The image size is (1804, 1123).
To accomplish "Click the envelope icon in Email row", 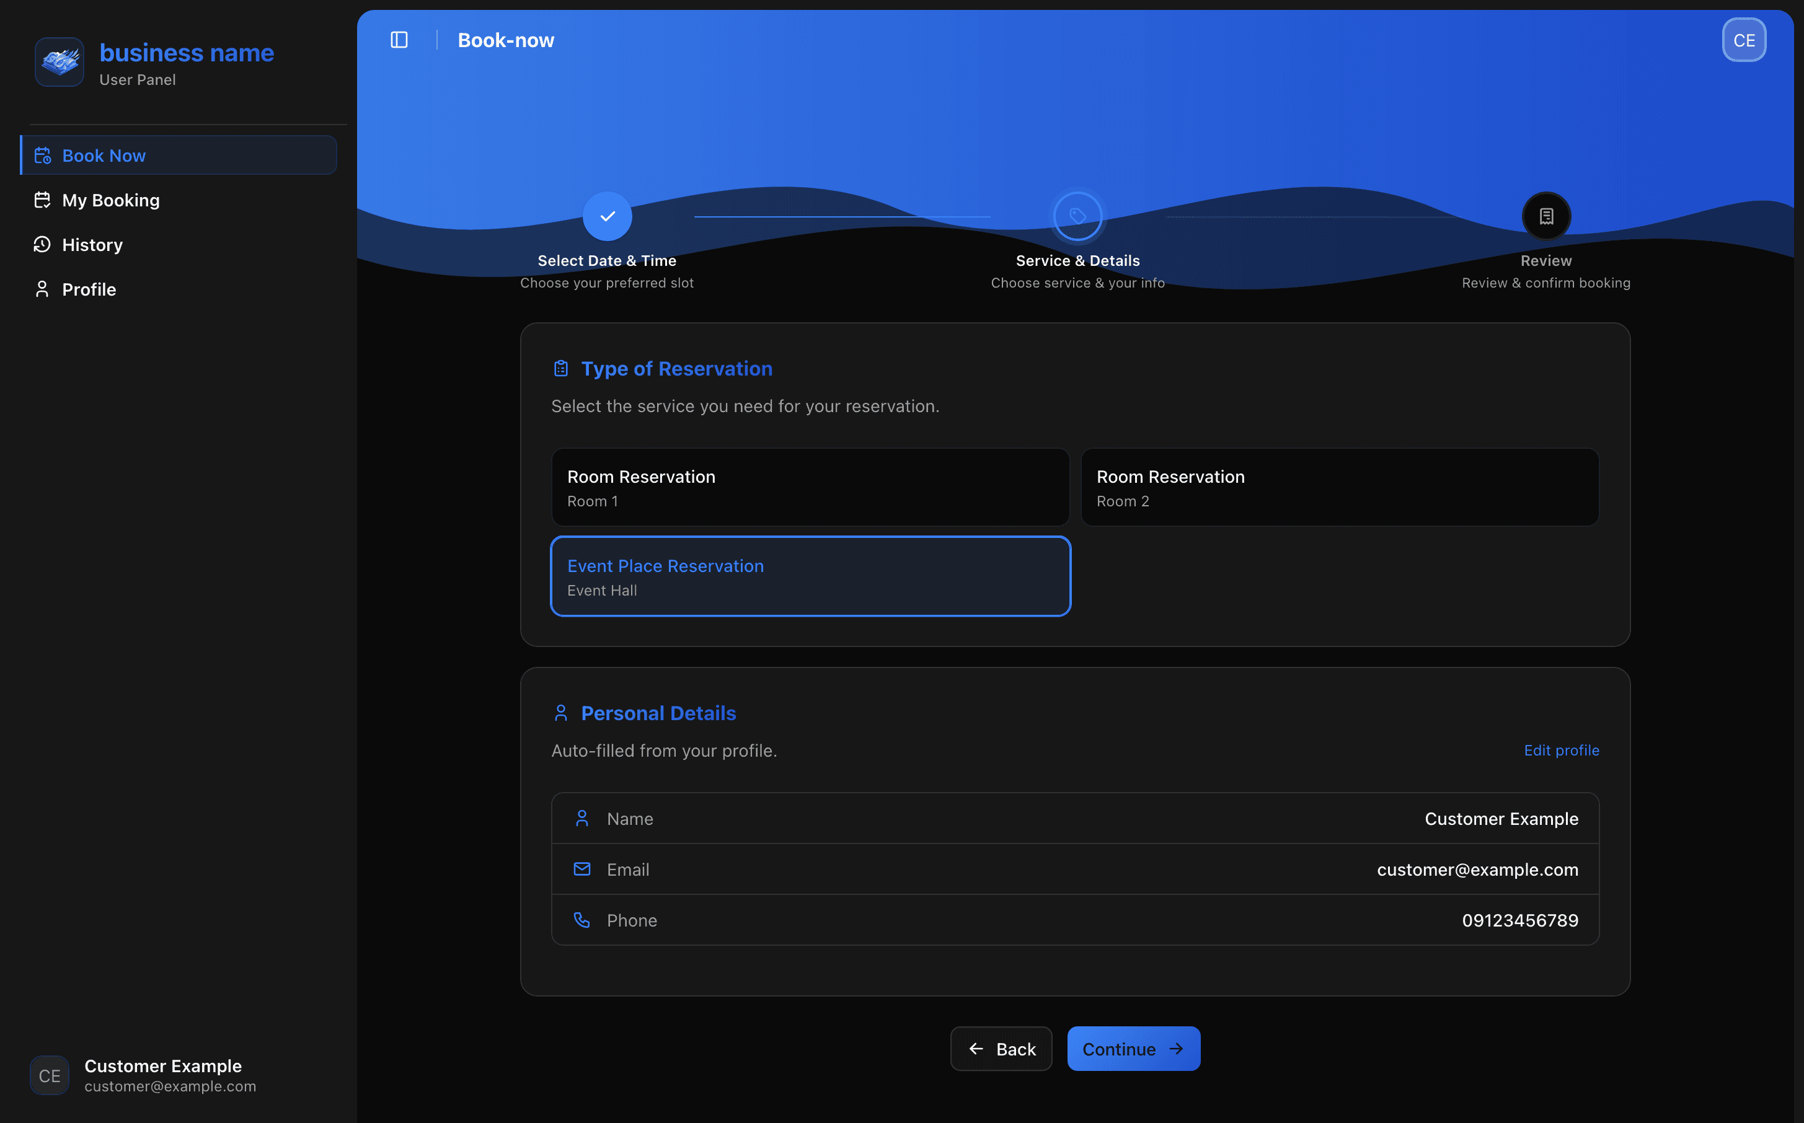I will click(x=582, y=869).
